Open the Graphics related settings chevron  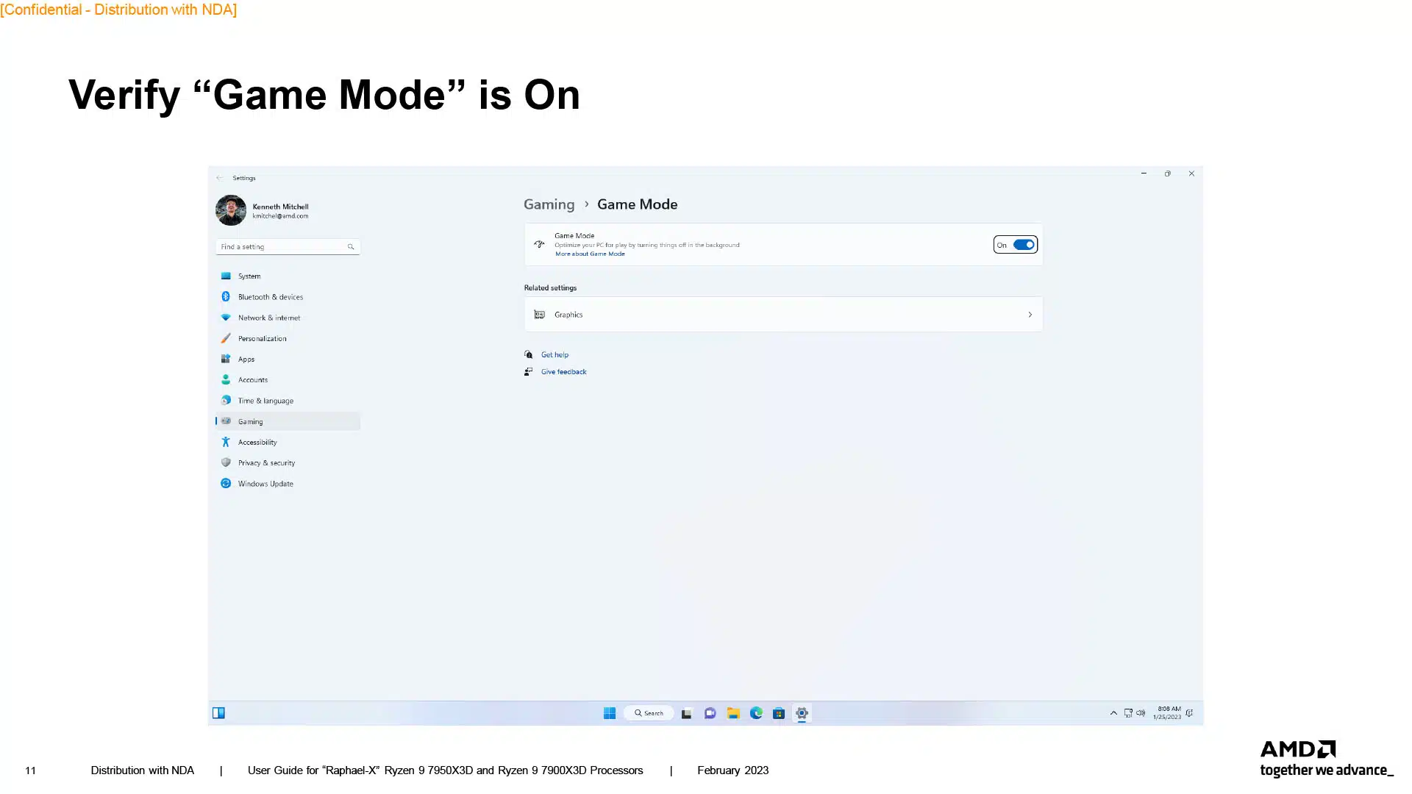click(x=1030, y=315)
